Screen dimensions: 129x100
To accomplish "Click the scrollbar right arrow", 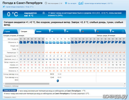I will pyautogui.click(x=125, y=84).
